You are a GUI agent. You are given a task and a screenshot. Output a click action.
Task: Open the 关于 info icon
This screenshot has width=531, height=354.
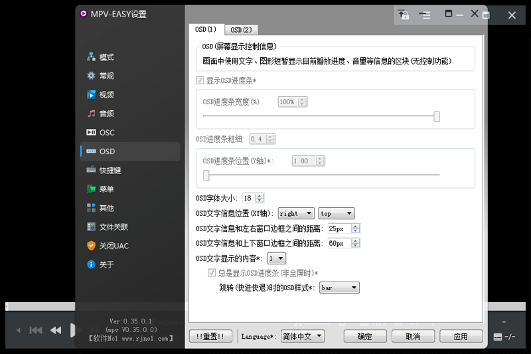91,264
